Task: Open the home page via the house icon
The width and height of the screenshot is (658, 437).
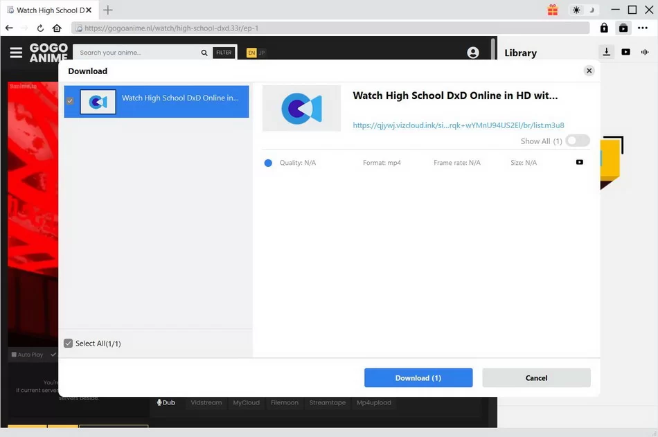Action: [x=57, y=28]
